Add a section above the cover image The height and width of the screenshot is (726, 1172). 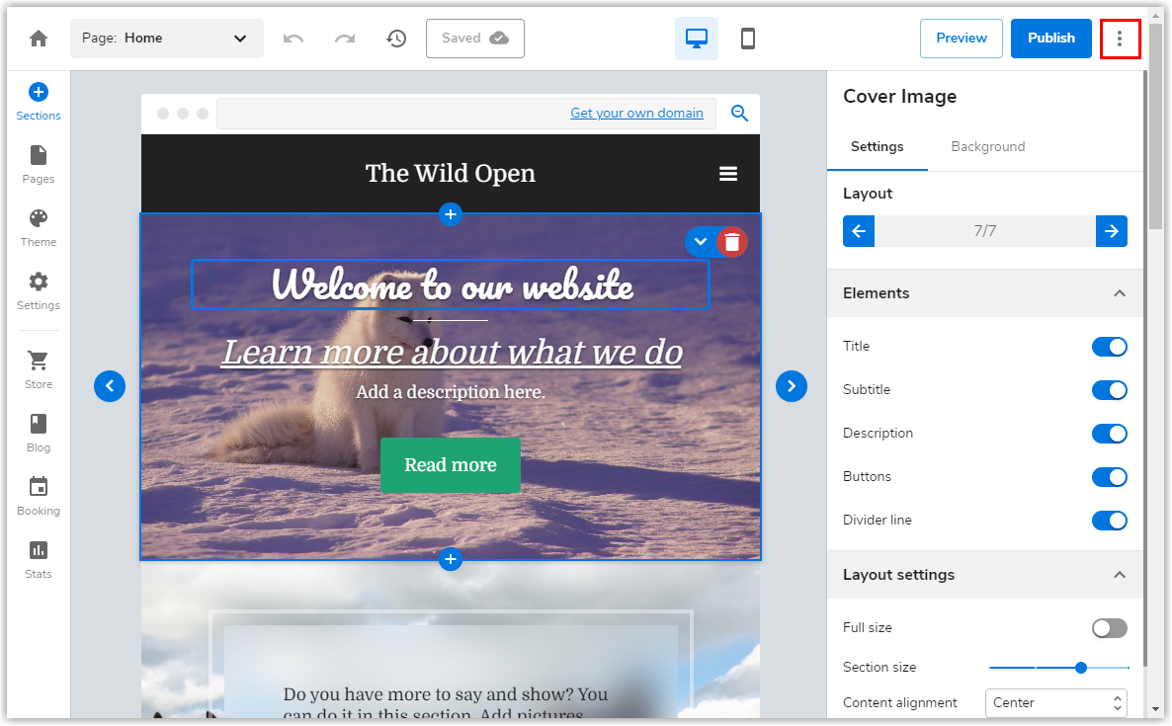tap(450, 214)
